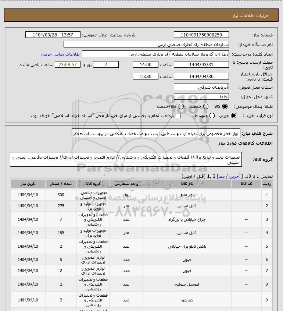Click the کد کالا column header
Screen dimensions: 283x311
[x=246, y=184]
